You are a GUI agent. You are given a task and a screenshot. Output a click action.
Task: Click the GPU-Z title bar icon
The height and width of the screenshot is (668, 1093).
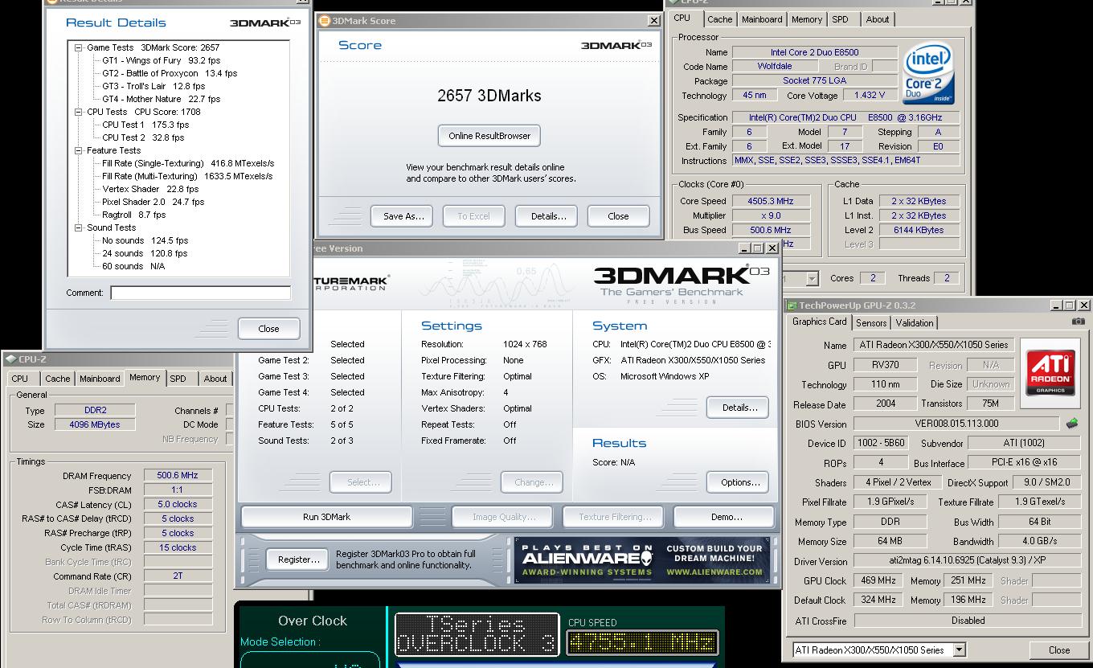click(x=792, y=305)
